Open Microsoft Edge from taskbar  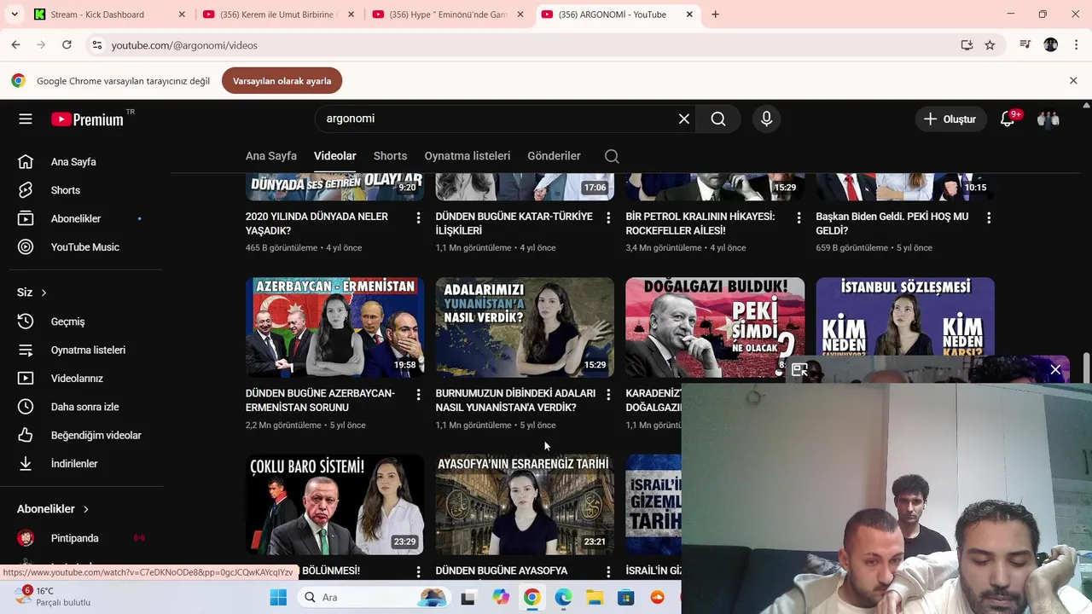(563, 597)
